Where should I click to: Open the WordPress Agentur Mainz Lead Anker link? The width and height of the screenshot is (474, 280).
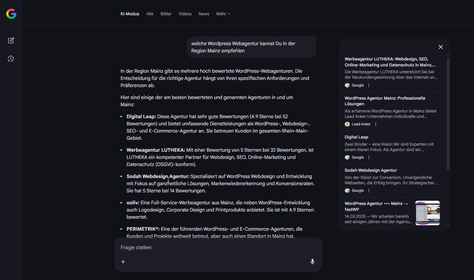tap(385, 101)
